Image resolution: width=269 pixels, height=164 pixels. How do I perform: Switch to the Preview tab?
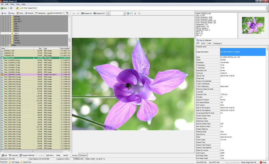pos(75,155)
